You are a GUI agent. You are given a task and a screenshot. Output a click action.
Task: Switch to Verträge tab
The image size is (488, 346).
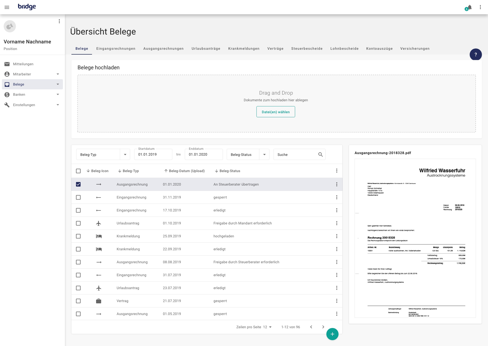(275, 48)
